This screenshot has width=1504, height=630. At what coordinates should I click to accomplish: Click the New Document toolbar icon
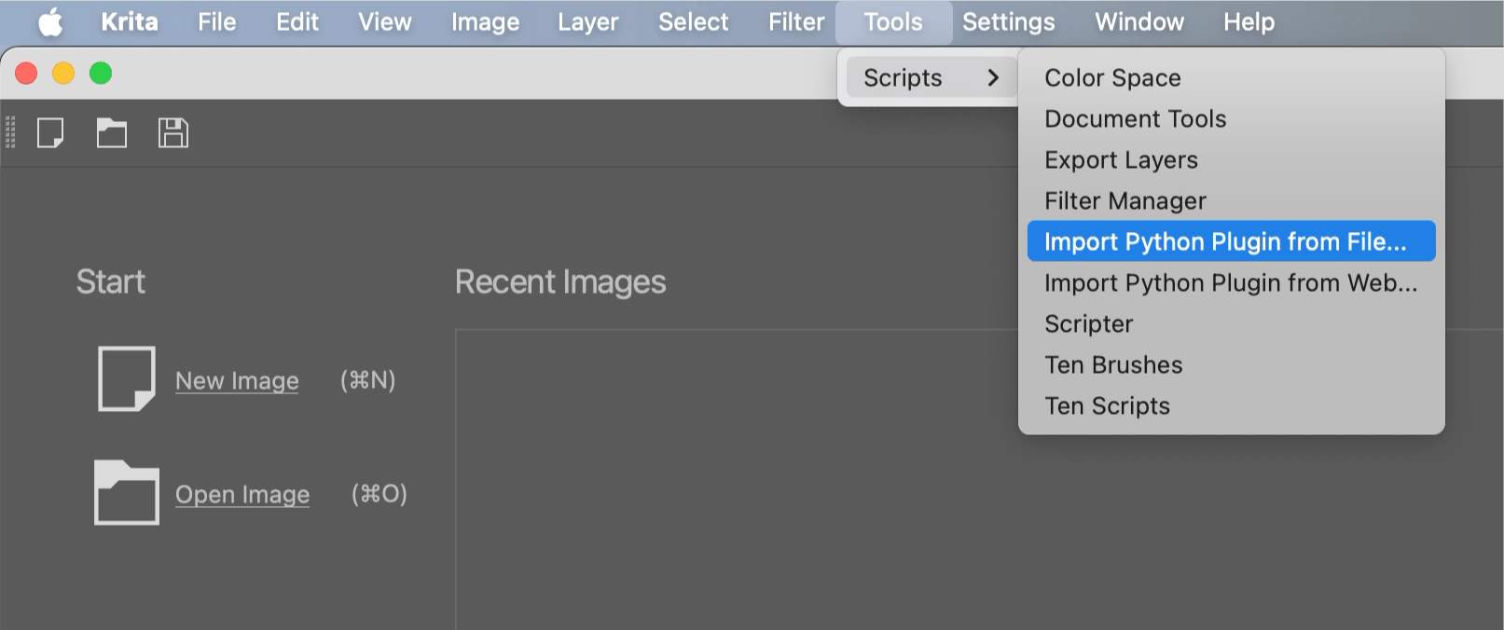(51, 132)
